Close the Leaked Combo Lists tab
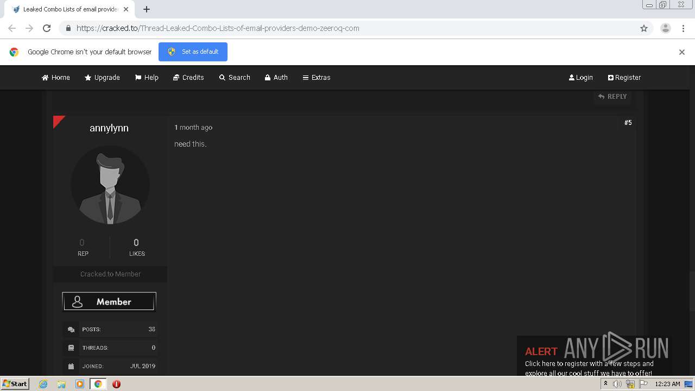695x391 pixels. [126, 9]
